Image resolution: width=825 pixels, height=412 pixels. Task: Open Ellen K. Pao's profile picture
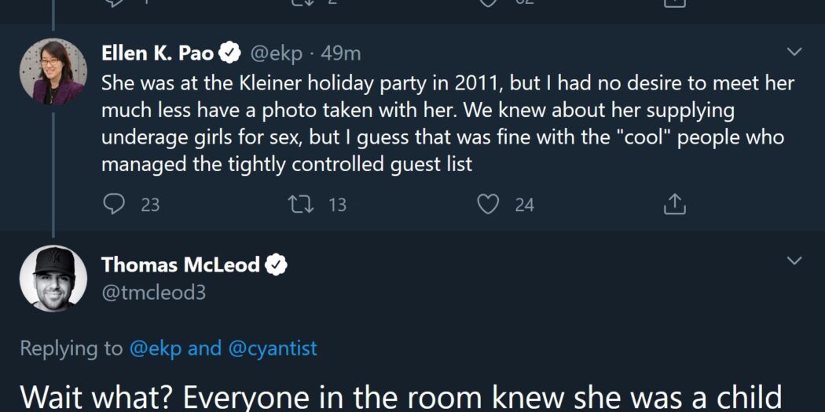point(53,71)
